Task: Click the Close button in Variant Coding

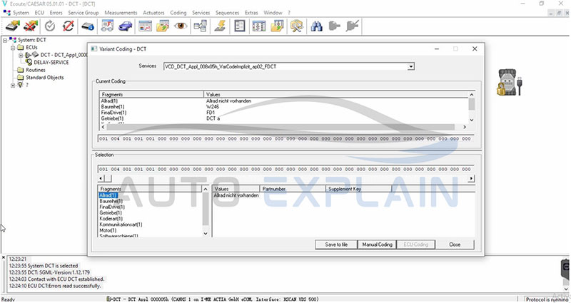Action: tap(455, 245)
